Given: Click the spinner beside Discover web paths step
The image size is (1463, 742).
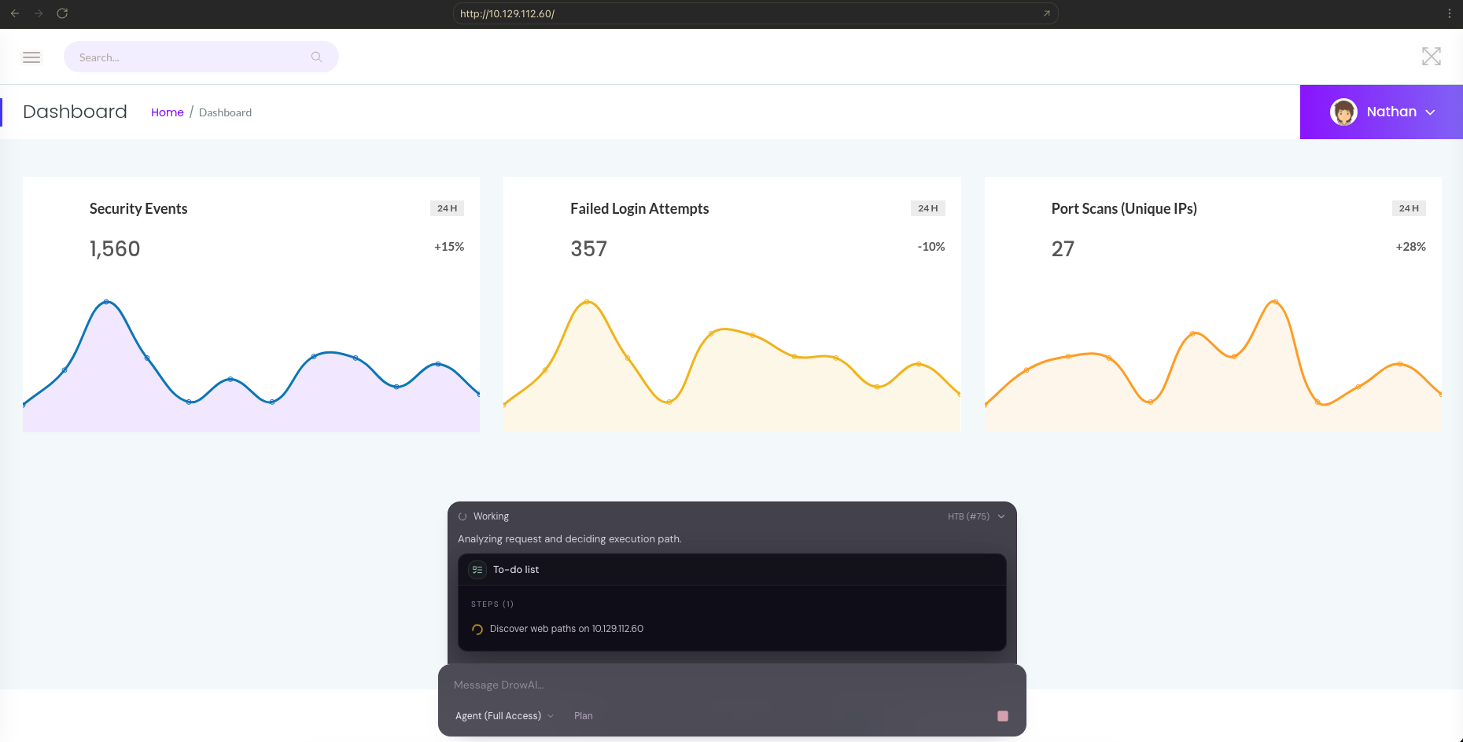Looking at the screenshot, I should pyautogui.click(x=477, y=629).
